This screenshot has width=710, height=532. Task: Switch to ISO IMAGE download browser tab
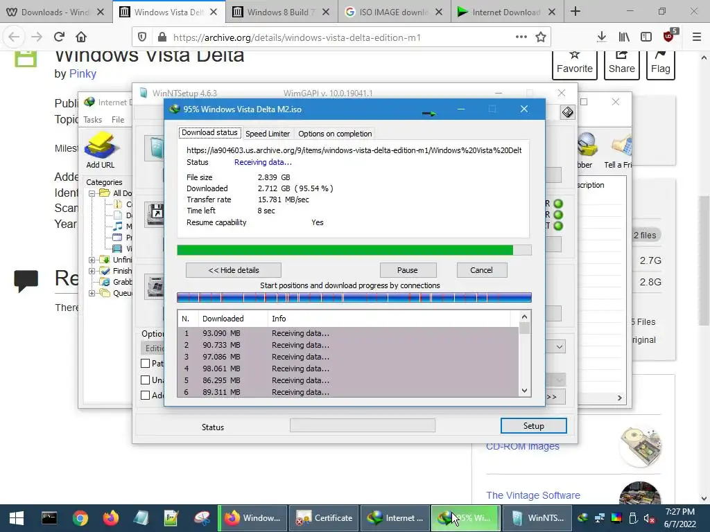coord(394,12)
